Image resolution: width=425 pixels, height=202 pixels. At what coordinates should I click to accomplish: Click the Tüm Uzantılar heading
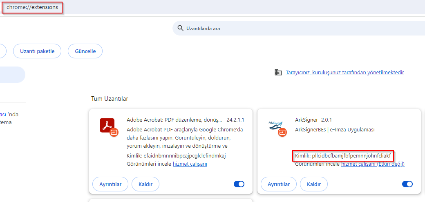[110, 99]
